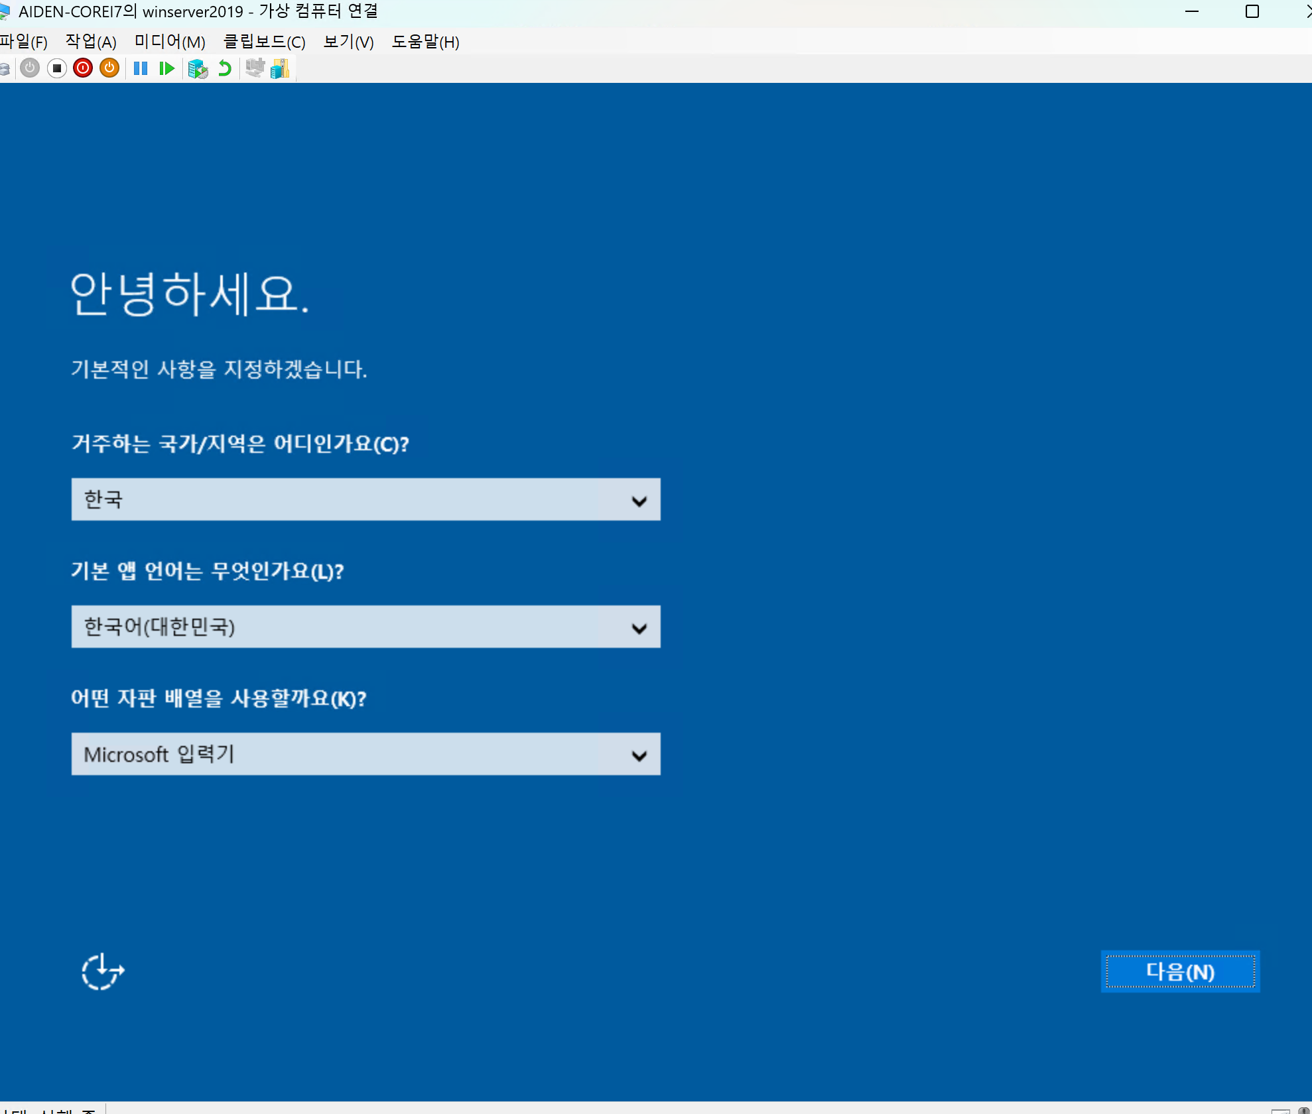Open the 파일(F) menu
Image resolution: width=1312 pixels, height=1114 pixels.
click(24, 42)
